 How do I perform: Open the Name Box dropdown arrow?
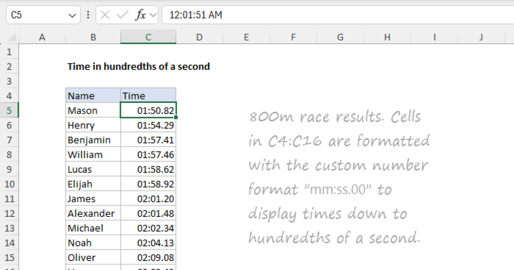pyautogui.click(x=72, y=15)
